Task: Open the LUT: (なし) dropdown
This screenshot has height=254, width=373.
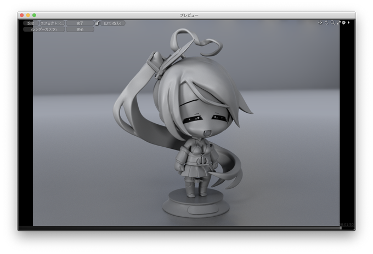Action: coord(113,23)
